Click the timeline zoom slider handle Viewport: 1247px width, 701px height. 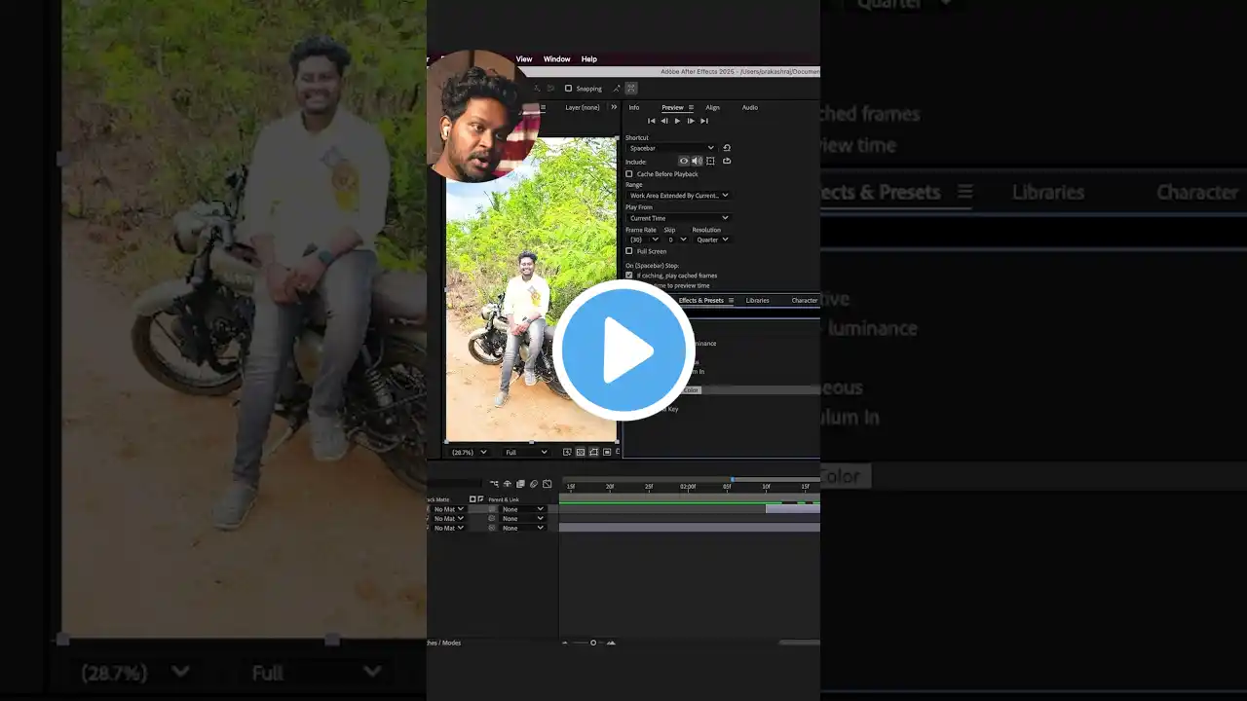click(x=592, y=643)
